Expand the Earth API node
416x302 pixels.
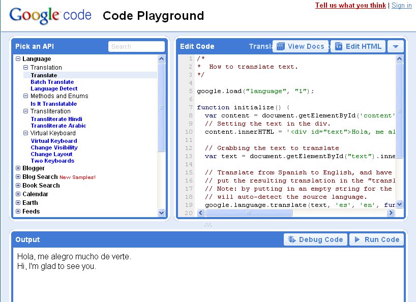18,203
